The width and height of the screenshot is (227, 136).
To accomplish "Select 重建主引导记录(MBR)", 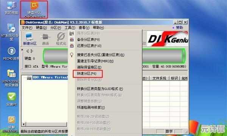I will click(x=106, y=61).
